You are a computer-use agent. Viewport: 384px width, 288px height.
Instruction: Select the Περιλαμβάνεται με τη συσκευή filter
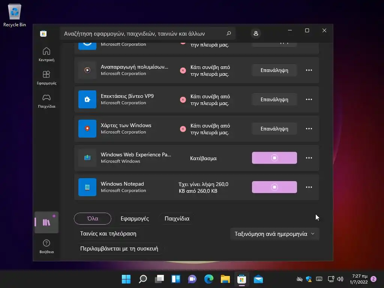119,249
